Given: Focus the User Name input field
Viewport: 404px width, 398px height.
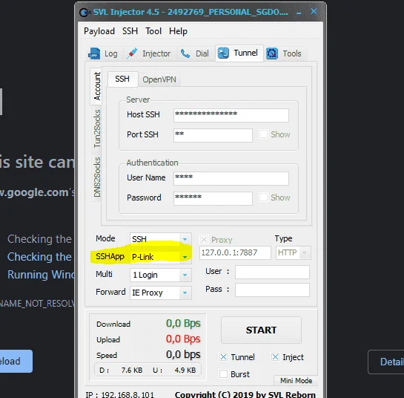Looking at the screenshot, I should pyautogui.click(x=231, y=178).
